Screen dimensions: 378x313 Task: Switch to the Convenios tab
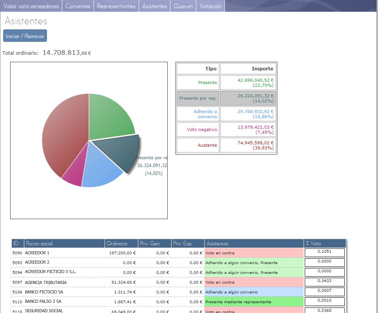78,6
